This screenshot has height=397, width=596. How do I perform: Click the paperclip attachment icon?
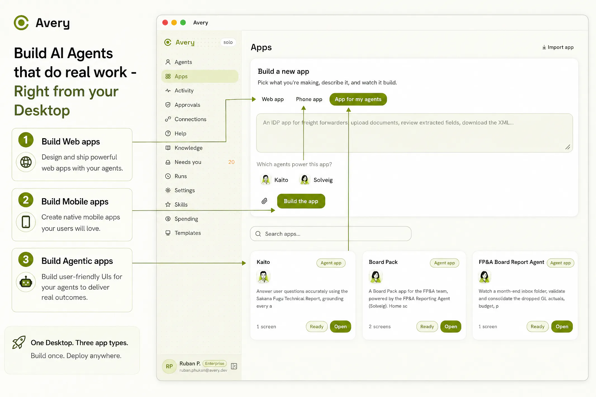click(x=264, y=201)
